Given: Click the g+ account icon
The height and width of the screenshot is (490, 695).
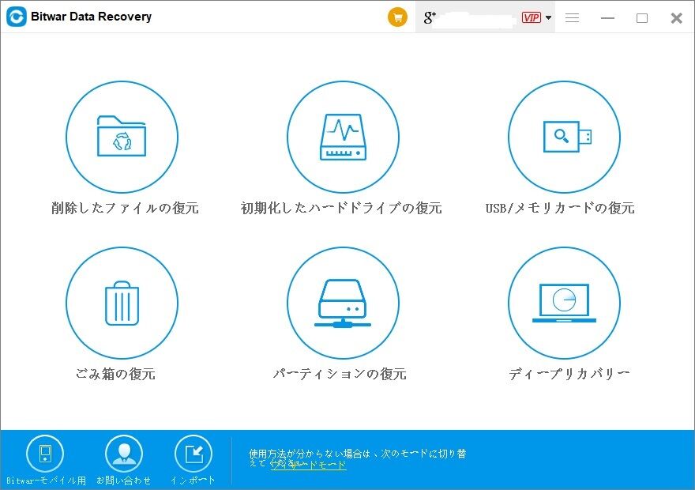Looking at the screenshot, I should coord(429,17).
